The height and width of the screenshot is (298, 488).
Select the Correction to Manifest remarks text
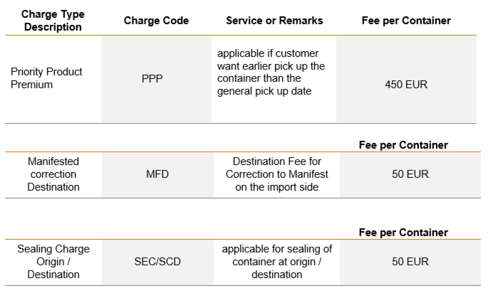[x=277, y=174]
